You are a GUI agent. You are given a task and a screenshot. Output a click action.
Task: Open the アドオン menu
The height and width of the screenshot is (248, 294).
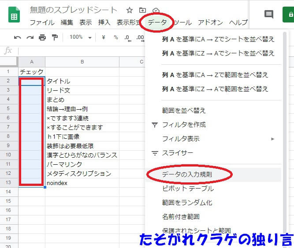coord(210,22)
